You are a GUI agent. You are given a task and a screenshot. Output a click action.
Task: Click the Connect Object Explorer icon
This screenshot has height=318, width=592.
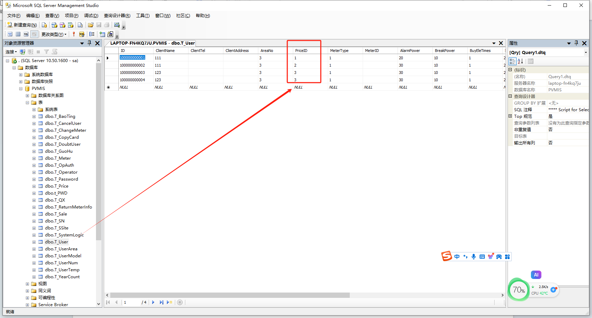point(22,52)
